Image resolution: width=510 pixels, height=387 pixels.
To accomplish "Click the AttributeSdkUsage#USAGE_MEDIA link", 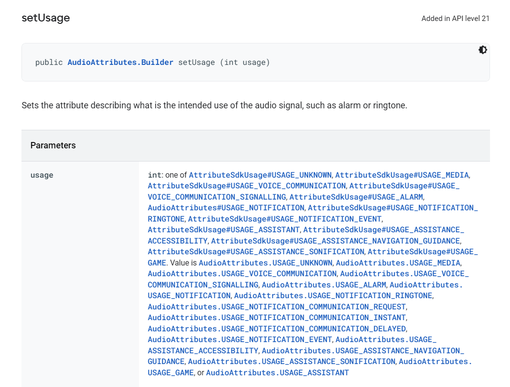I will pyautogui.click(x=402, y=175).
